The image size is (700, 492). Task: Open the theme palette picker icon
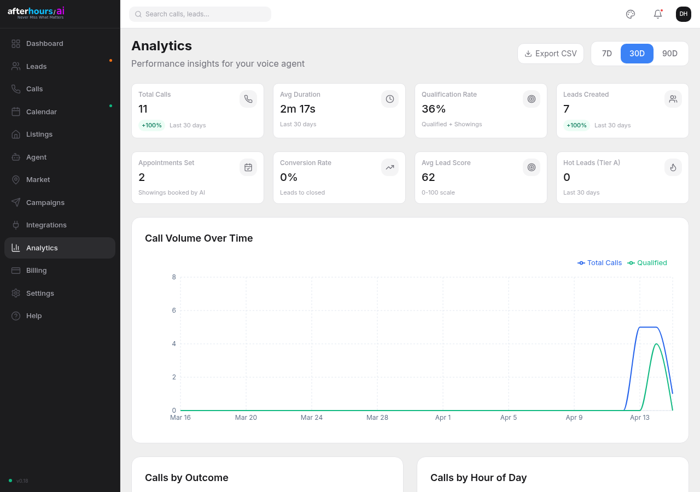[630, 14]
